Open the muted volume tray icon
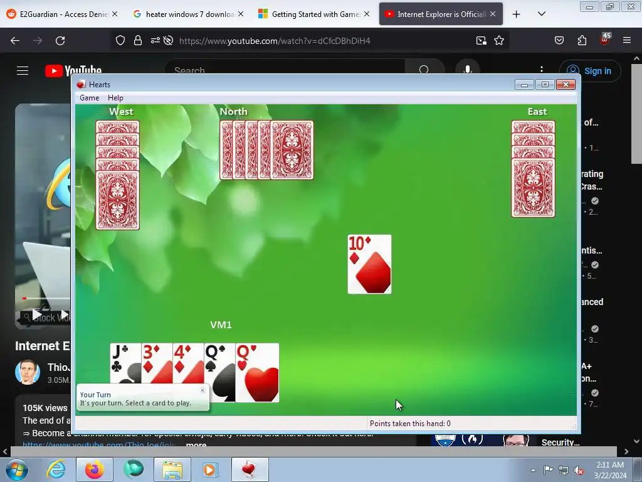Screen dimensions: 642x482 [x=579, y=471]
